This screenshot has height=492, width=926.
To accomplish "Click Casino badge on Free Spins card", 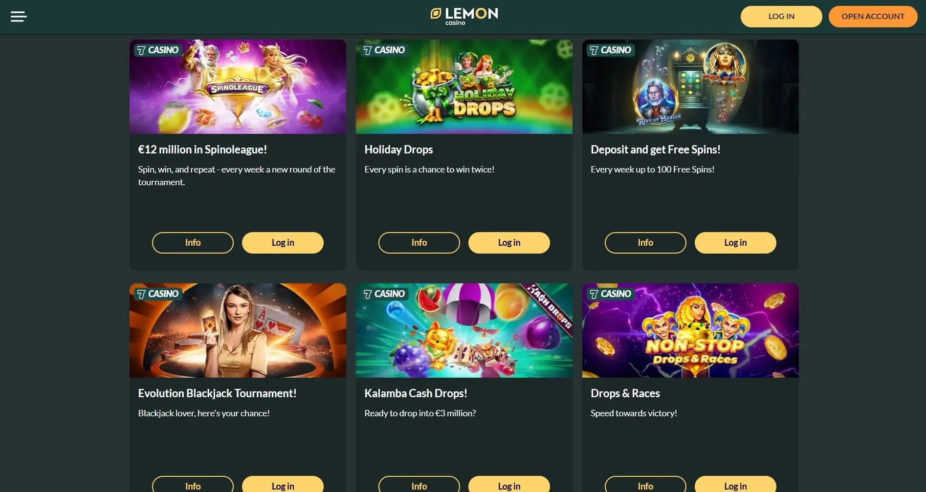I will click(x=610, y=50).
